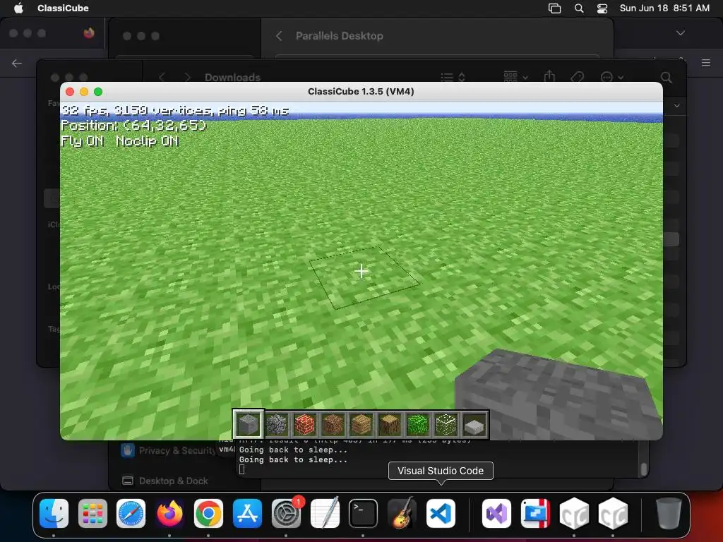Select the dirt block in the hotbar
Viewport: 723px width, 542px height.
click(x=333, y=424)
